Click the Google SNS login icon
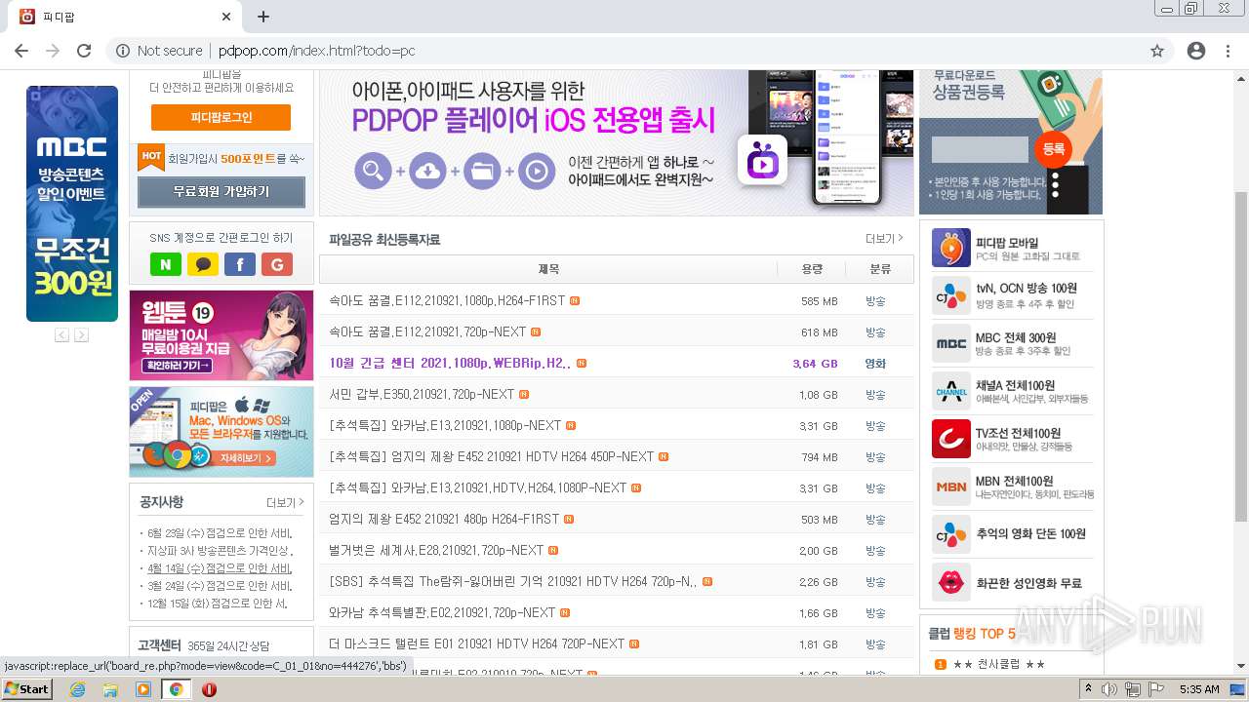This screenshot has height=702, width=1249. pos(277,264)
